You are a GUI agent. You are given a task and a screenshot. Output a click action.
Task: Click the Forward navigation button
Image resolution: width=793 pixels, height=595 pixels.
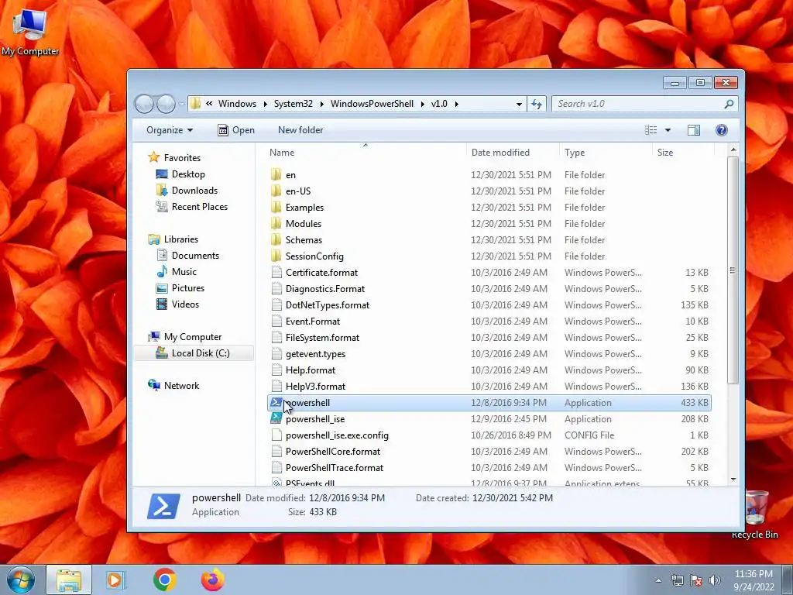coord(166,104)
